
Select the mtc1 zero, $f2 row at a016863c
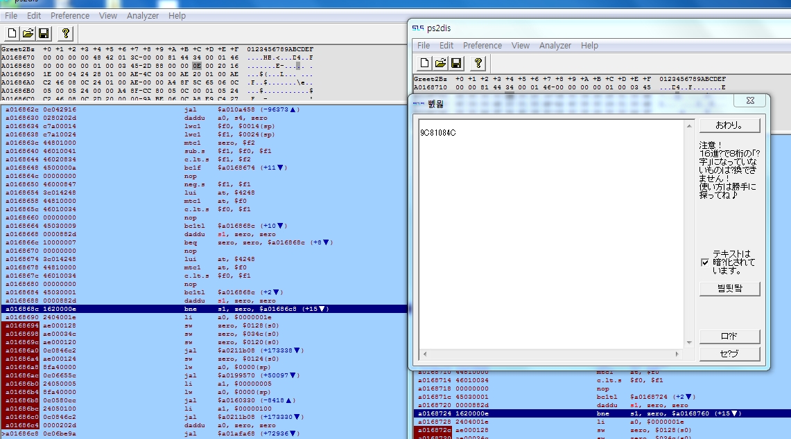click(x=204, y=143)
